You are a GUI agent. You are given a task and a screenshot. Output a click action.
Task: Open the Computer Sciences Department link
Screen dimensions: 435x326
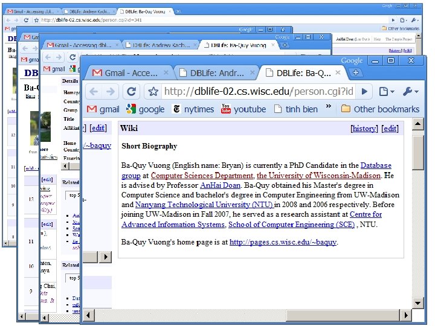[x=202, y=176]
